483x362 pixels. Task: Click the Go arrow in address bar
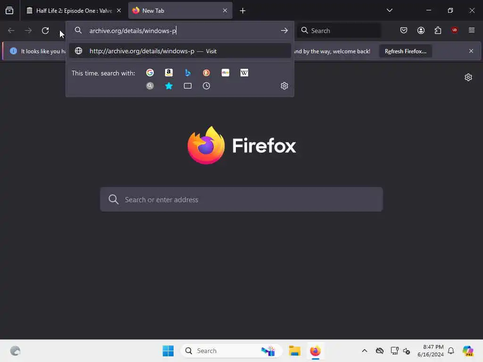(x=284, y=31)
